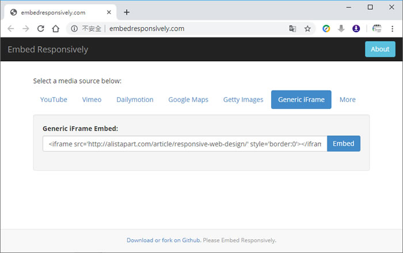Minimize the browser window
The width and height of the screenshot is (403, 253).
click(349, 7)
